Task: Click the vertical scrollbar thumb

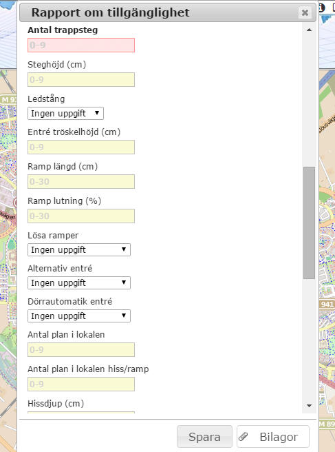Action: tap(309, 223)
